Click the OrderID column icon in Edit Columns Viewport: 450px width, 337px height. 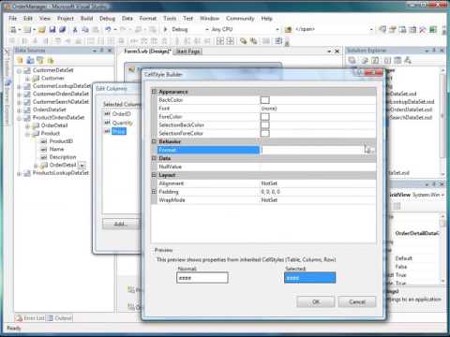pos(107,114)
